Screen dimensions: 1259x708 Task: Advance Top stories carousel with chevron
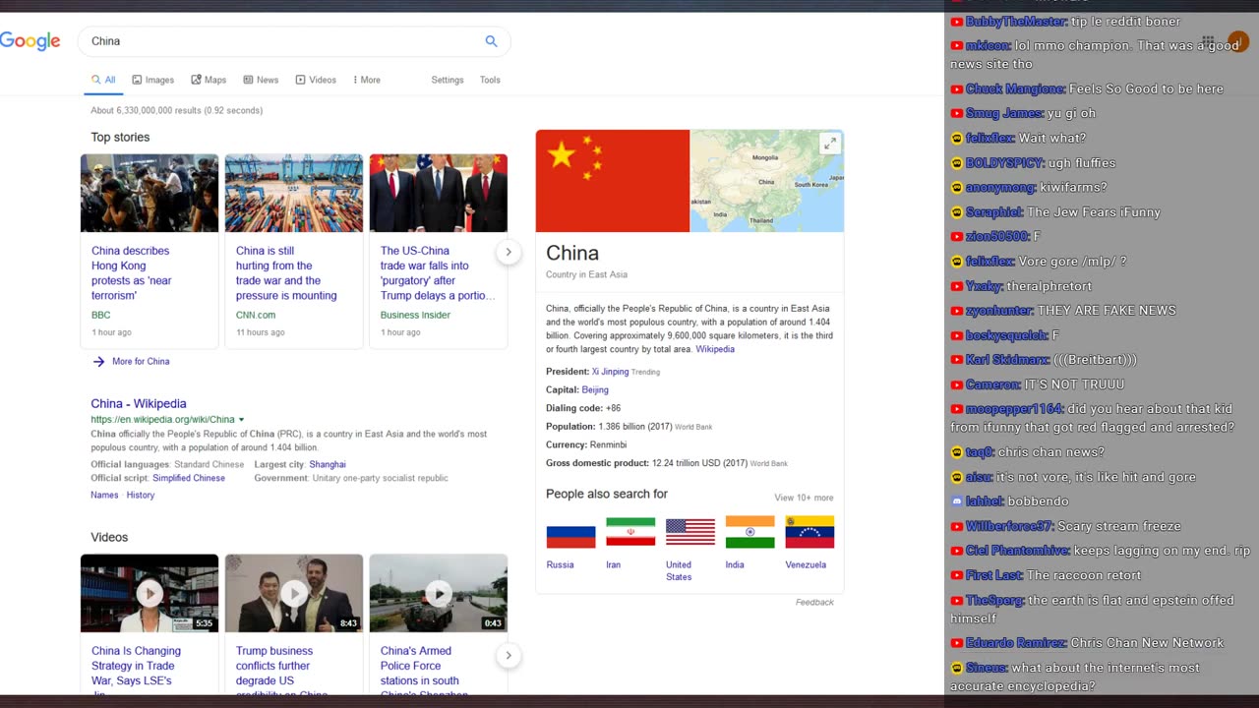pyautogui.click(x=509, y=252)
